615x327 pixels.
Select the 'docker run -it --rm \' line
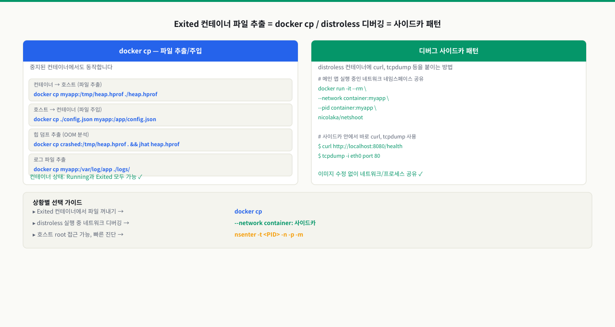[342, 88]
